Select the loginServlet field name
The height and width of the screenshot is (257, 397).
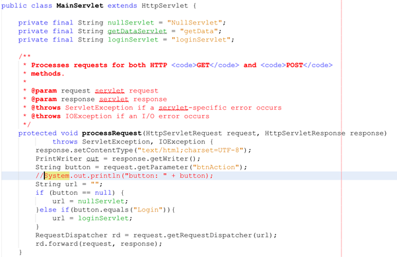[133, 40]
